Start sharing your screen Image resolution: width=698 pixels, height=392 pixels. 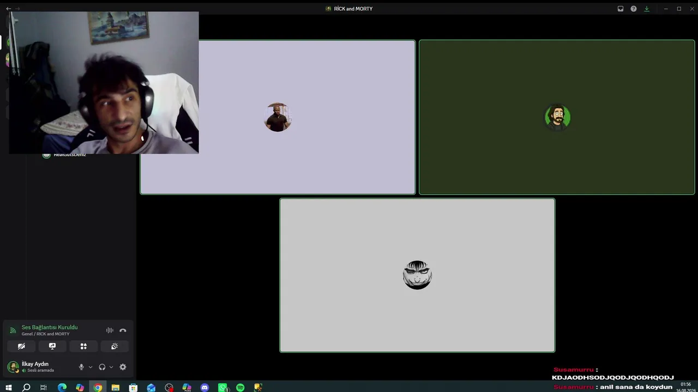pyautogui.click(x=52, y=346)
